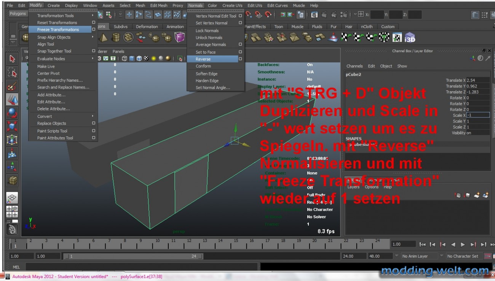Pick the Move tool cone icon
The image size is (495, 281).
[x=12, y=100]
